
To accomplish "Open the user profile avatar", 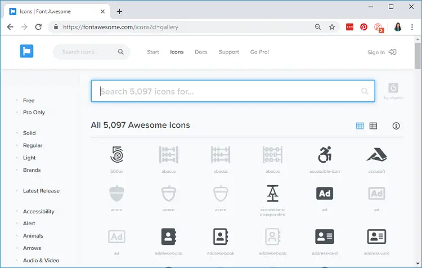I will tap(398, 27).
